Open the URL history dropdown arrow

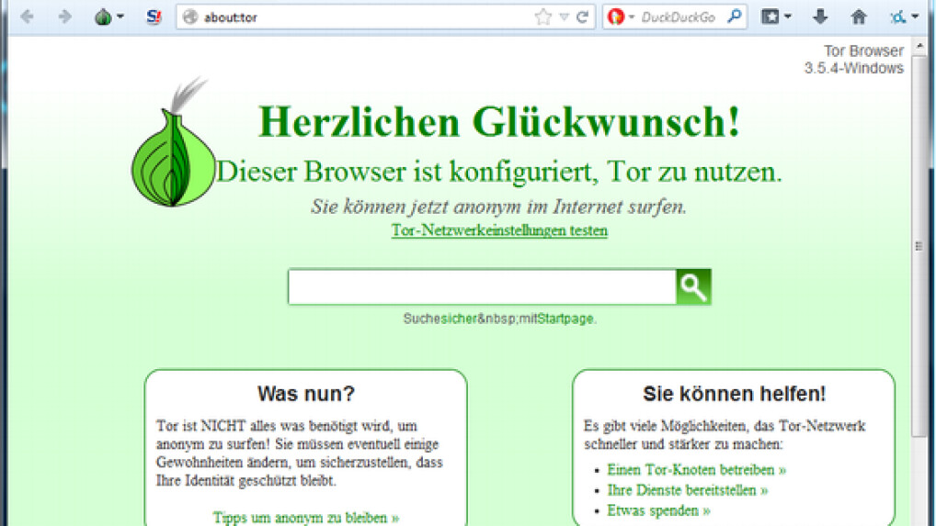coord(564,17)
